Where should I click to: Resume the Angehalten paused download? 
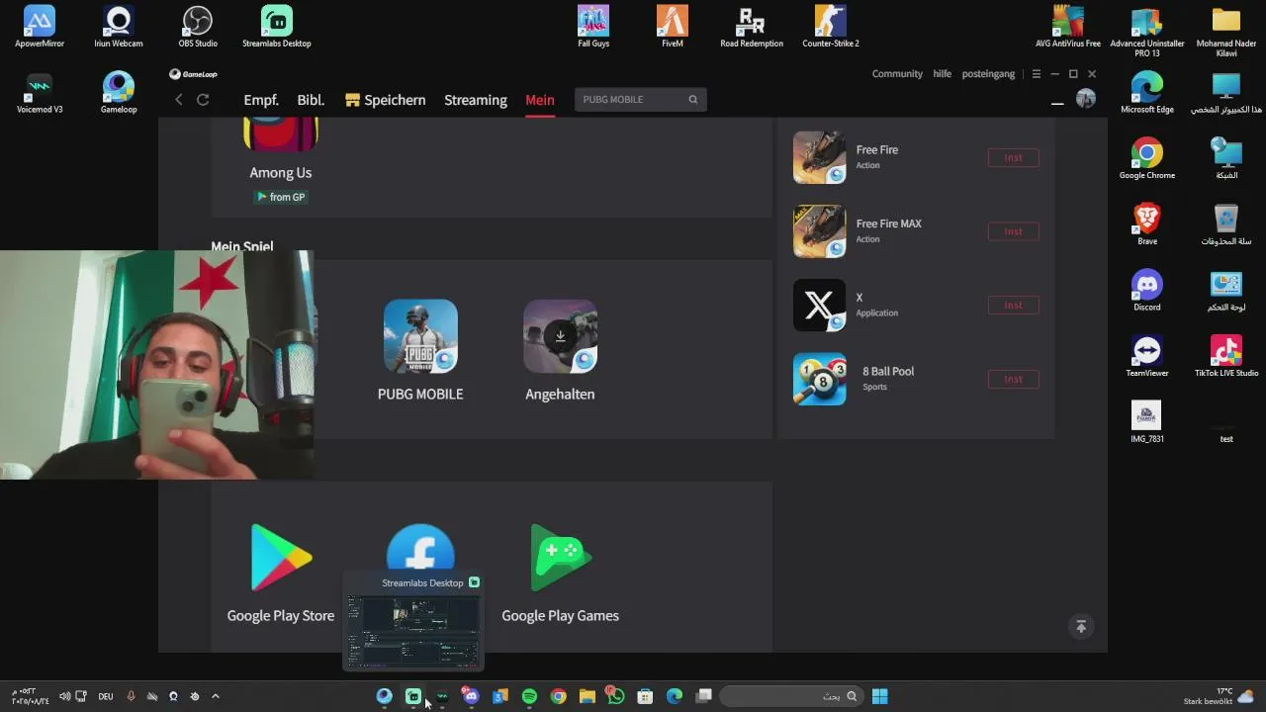[560, 336]
